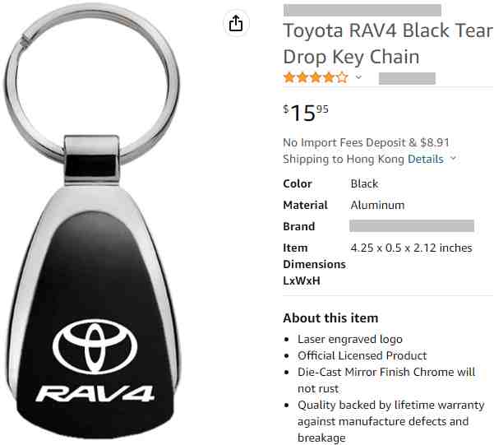Viewport: 494px width, 445px height.
Task: Click the Details shipping link
Action: click(426, 159)
